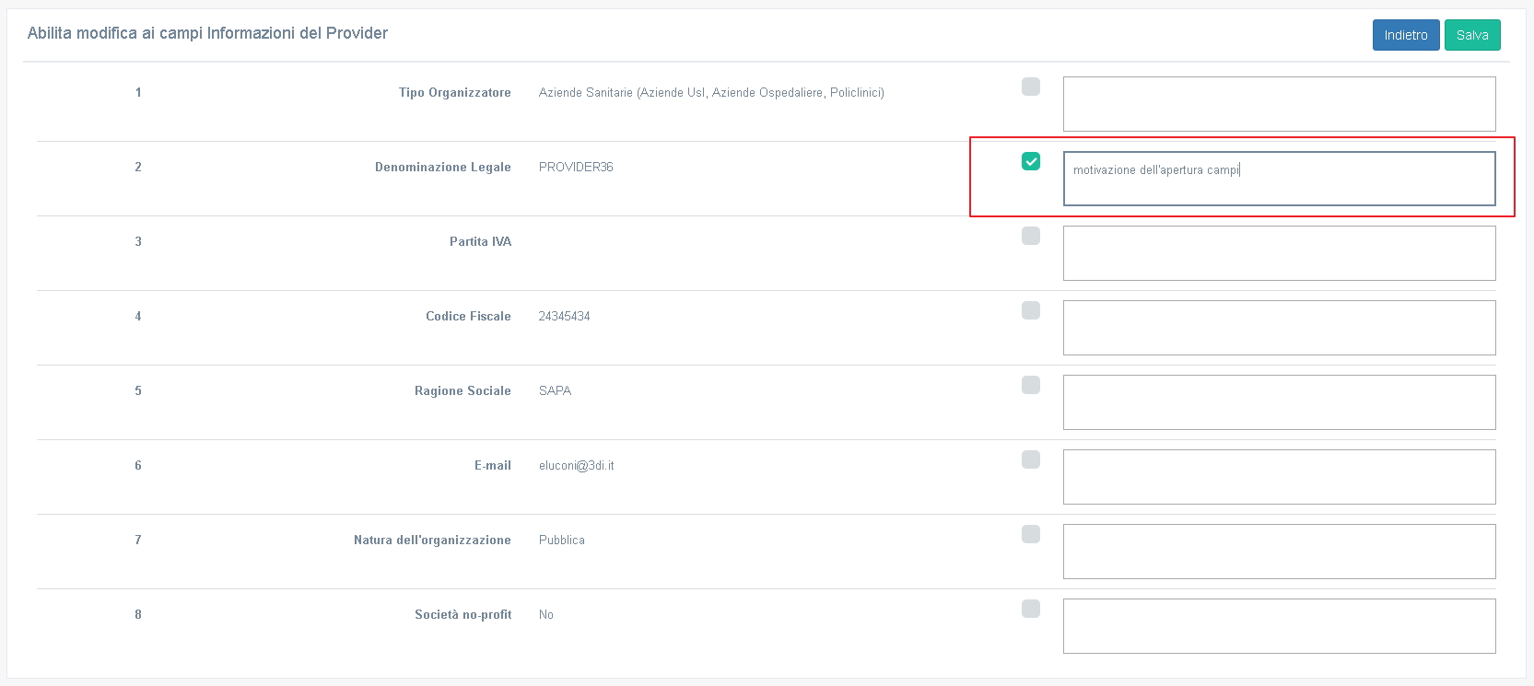Click the Ragione Sociale motivation textbox

pos(1279,402)
